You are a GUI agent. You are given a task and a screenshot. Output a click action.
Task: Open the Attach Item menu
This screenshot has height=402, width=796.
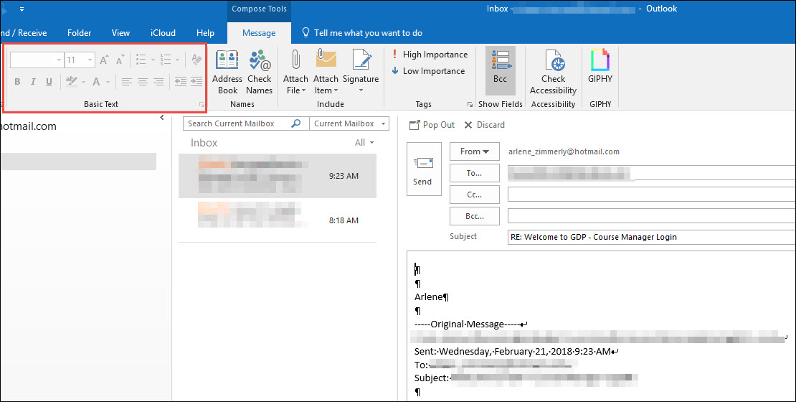point(326,73)
